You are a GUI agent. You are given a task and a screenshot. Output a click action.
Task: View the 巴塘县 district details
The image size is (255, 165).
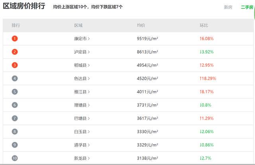[x=82, y=118]
